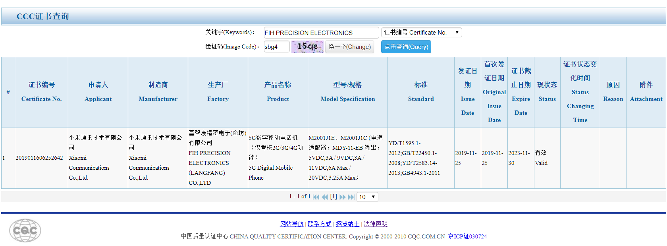
Task: Open the rows-per-page dropdown showing 10
Action: tap(367, 197)
